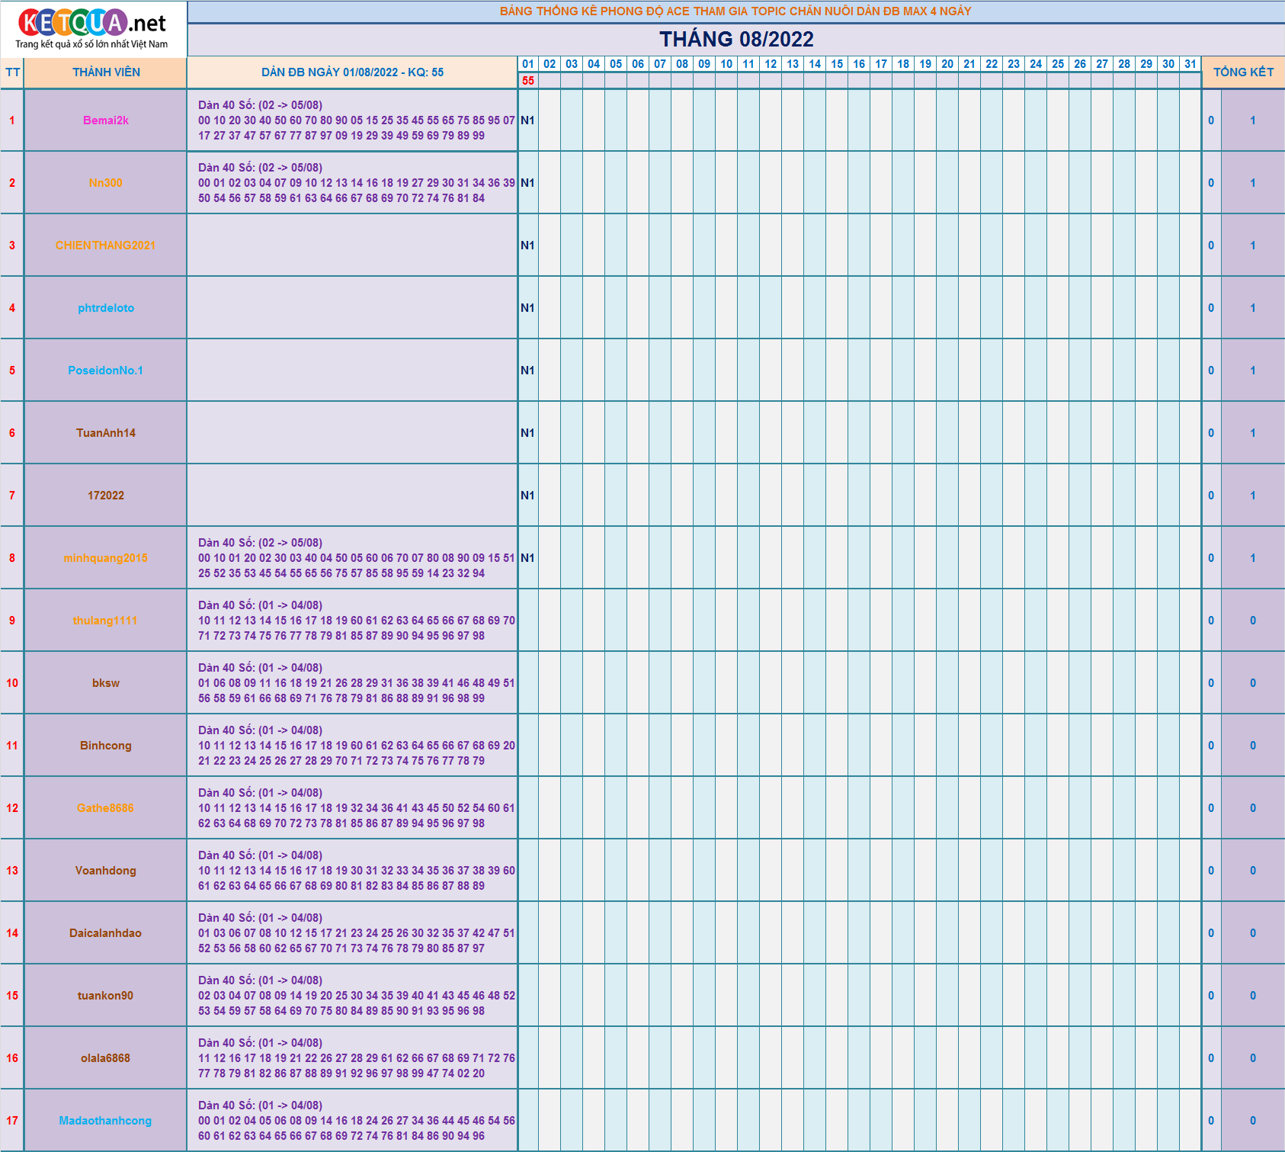
Task: Click the N1 cell in Nn300 row
Action: (528, 183)
